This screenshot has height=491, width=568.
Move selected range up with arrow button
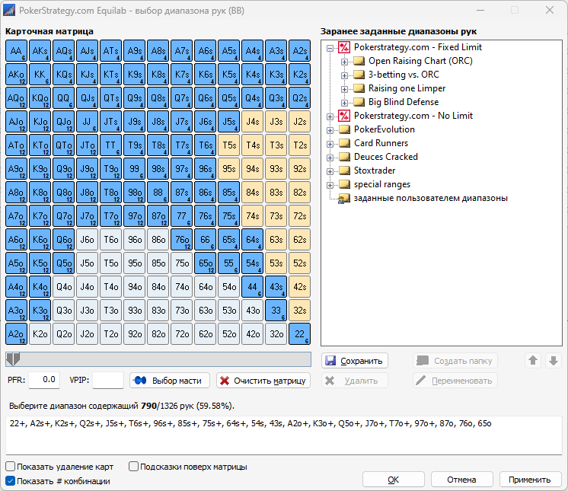(533, 361)
